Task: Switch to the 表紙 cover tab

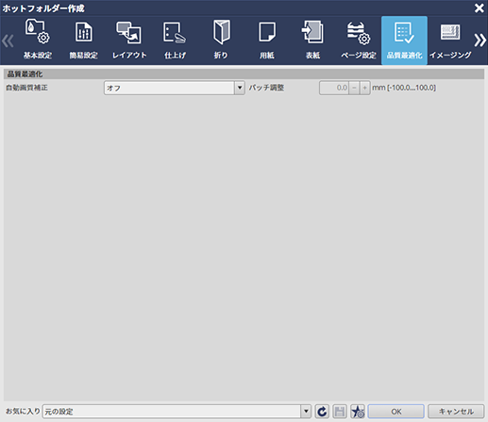Action: click(312, 41)
